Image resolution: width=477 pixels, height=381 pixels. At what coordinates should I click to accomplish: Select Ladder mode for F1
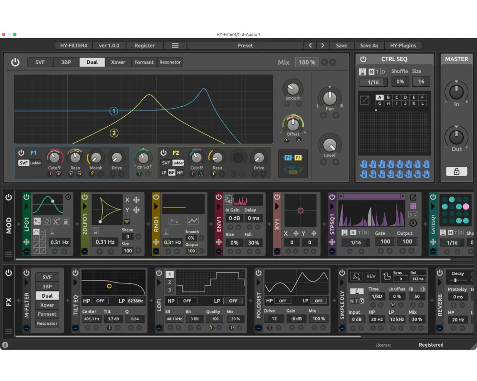pyautogui.click(x=36, y=163)
